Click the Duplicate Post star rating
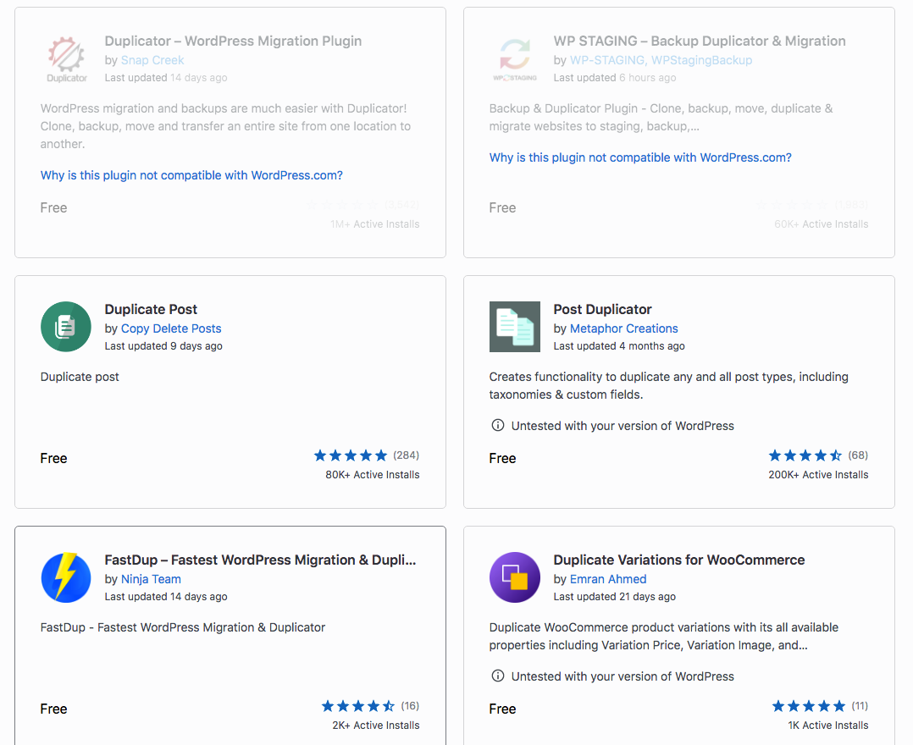Viewport: 913px width, 745px height. click(x=351, y=455)
